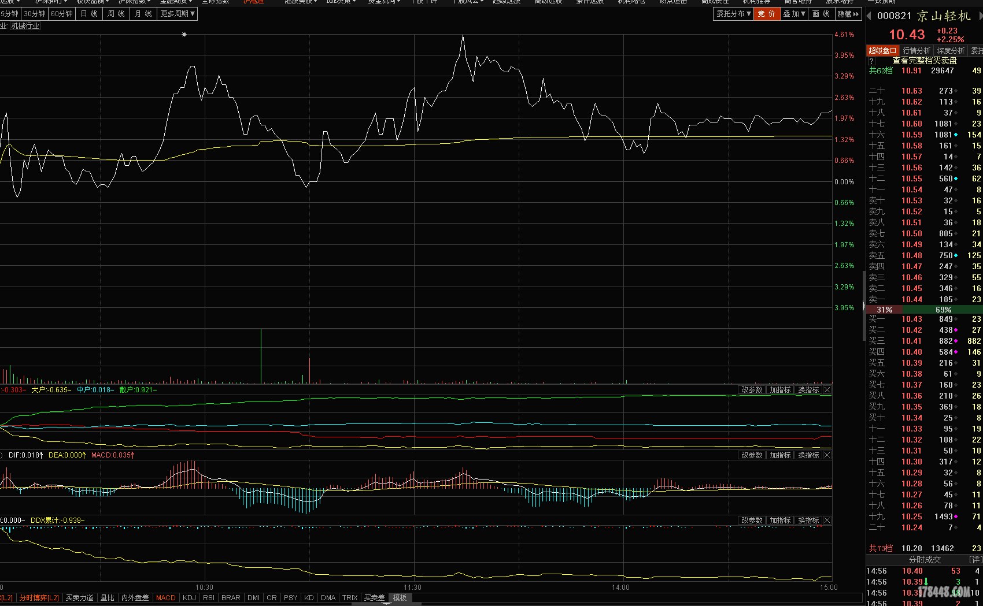The image size is (983, 606).
Task: Toggle the 画线 drawing mode
Action: coord(821,13)
